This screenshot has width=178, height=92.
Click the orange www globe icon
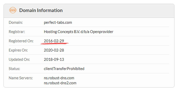coord(13,10)
